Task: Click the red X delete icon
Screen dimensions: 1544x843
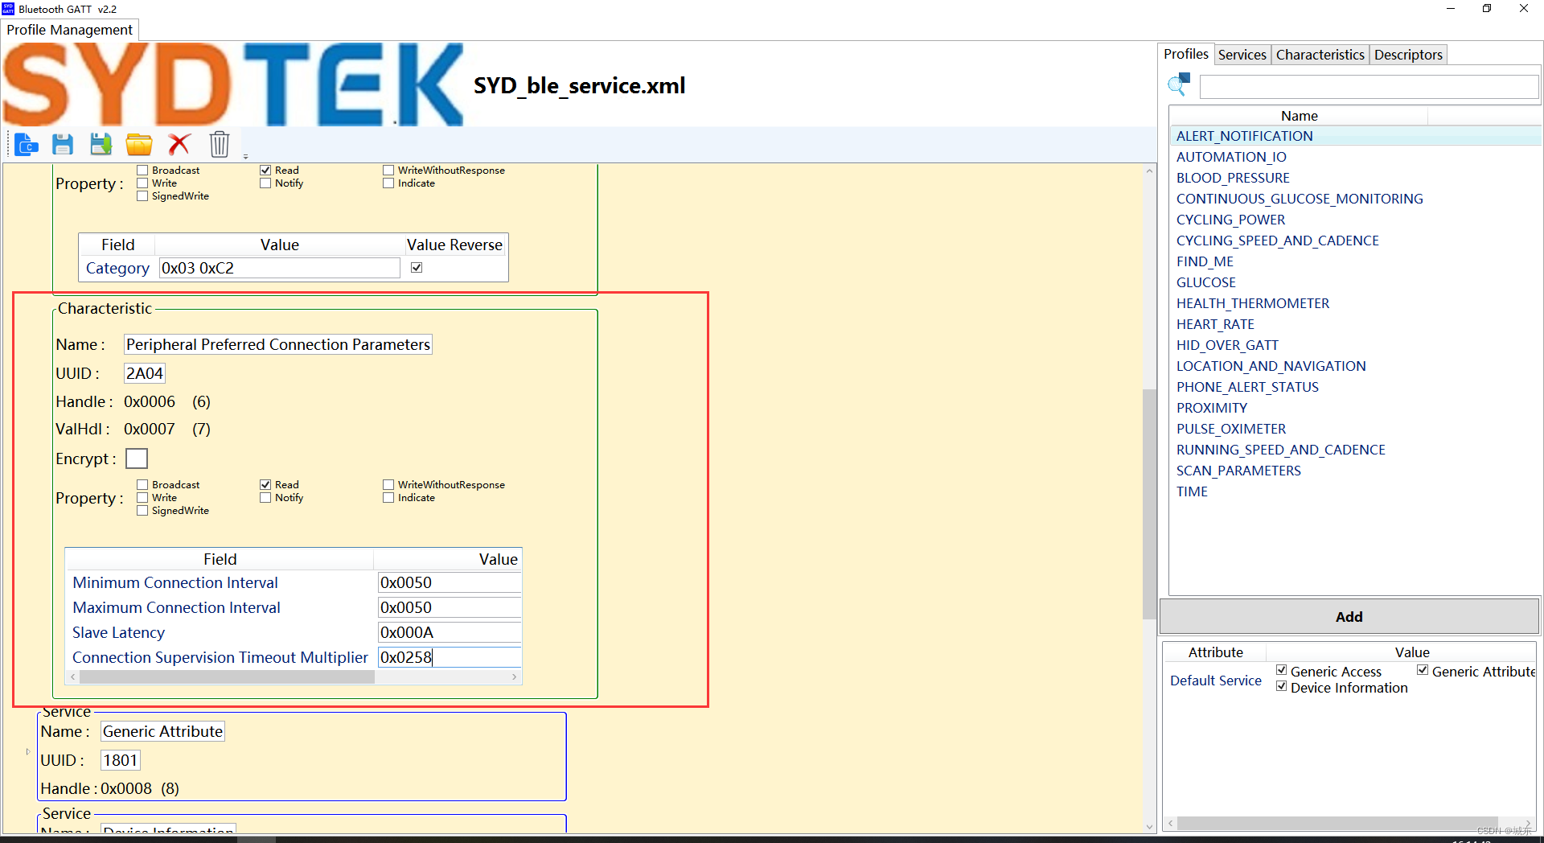Action: 179,144
